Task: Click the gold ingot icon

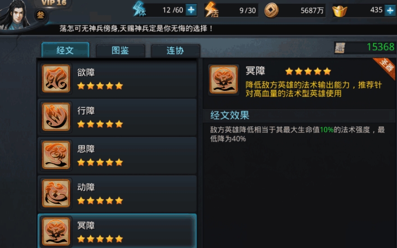Action: (340, 11)
